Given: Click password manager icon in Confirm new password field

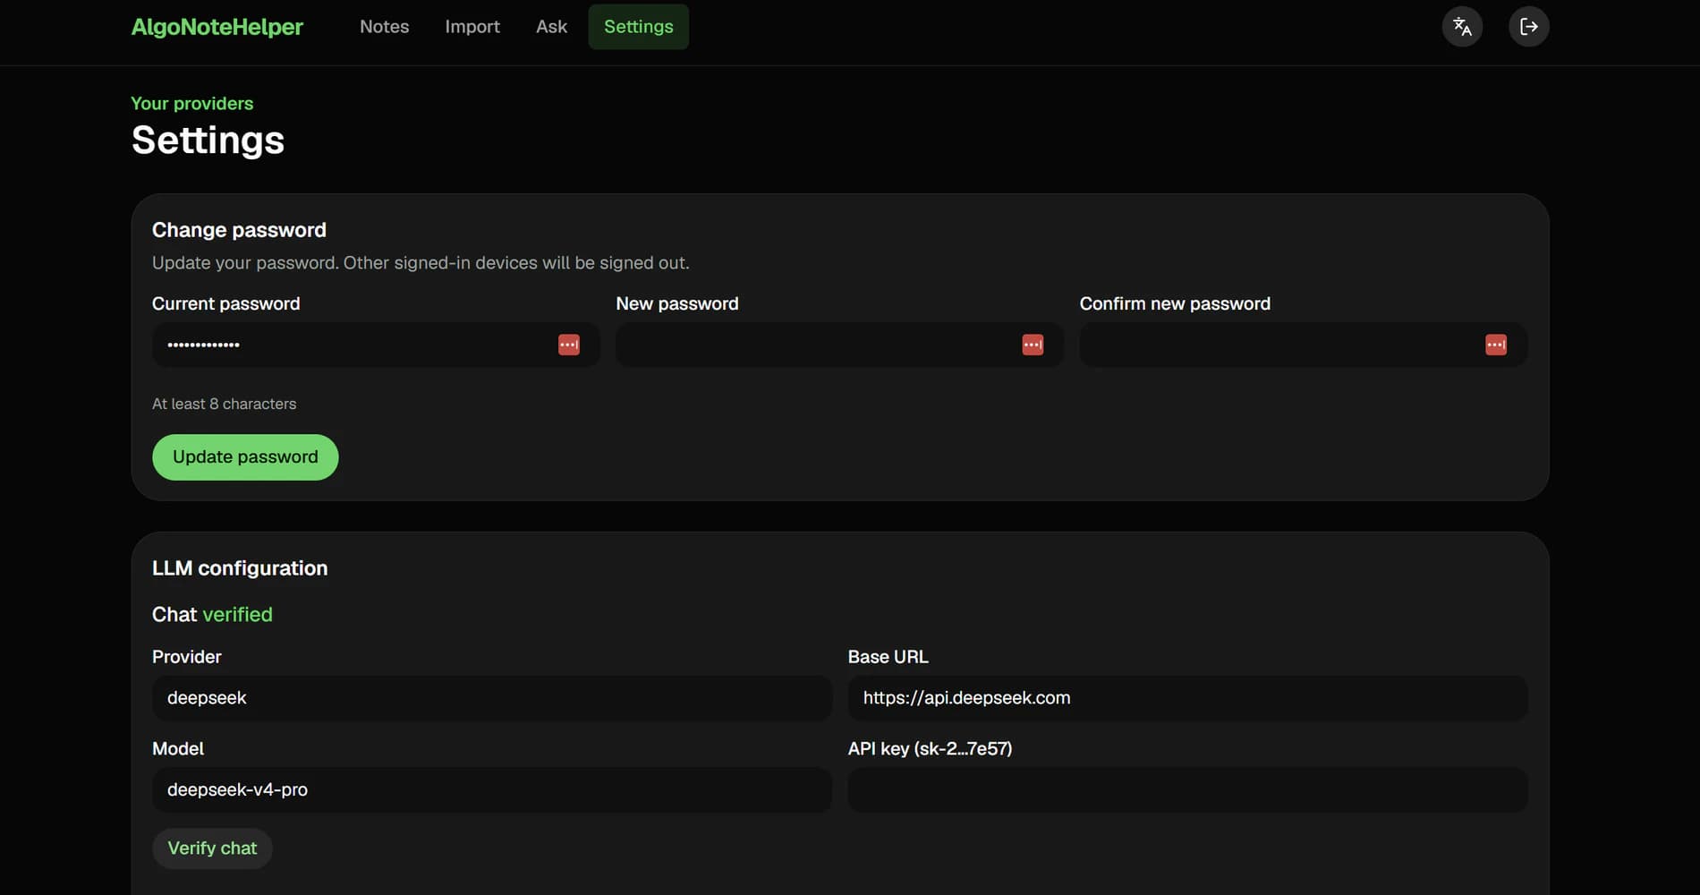Looking at the screenshot, I should (x=1496, y=345).
